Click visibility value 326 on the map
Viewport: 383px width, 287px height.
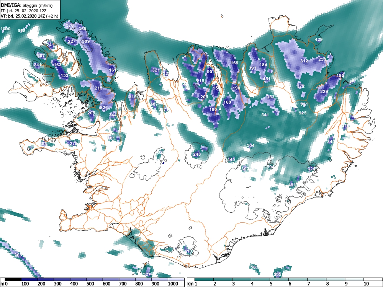coord(104,108)
